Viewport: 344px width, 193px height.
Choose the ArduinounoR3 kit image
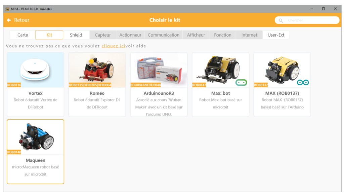[159, 70]
